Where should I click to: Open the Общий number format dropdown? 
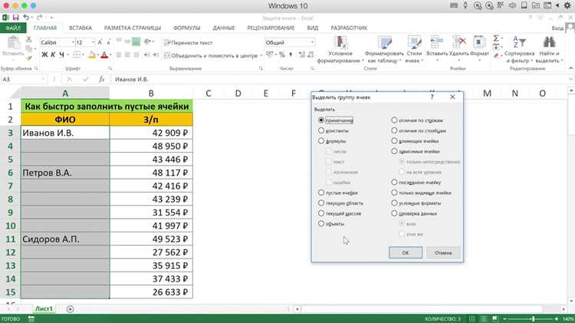pyautogui.click(x=313, y=42)
